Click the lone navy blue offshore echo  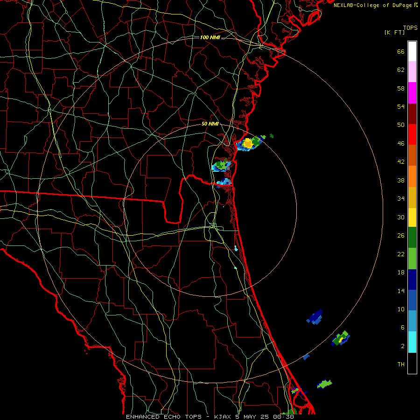[x=315, y=317]
